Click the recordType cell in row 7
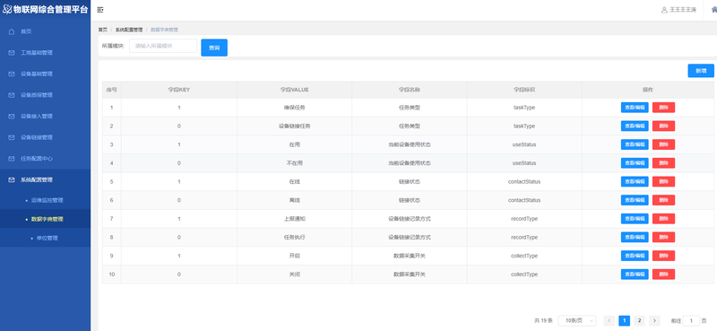 (524, 219)
